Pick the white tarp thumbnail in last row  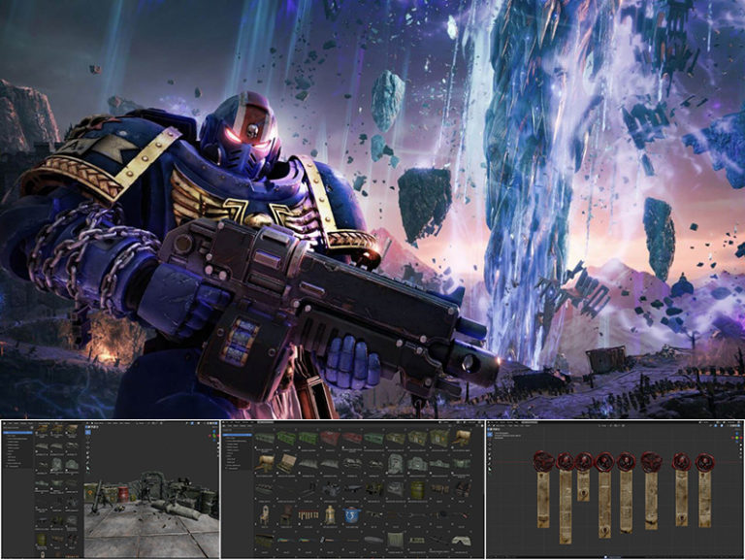(462, 541)
